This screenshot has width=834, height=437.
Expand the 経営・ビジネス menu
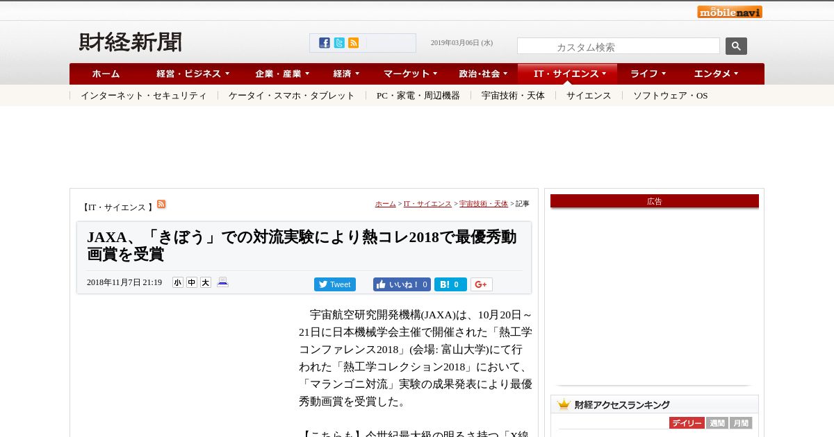click(x=193, y=74)
